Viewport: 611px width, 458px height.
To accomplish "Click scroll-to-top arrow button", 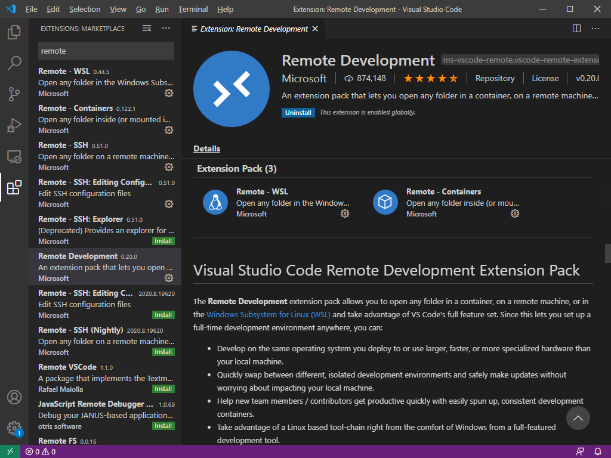I will (578, 418).
